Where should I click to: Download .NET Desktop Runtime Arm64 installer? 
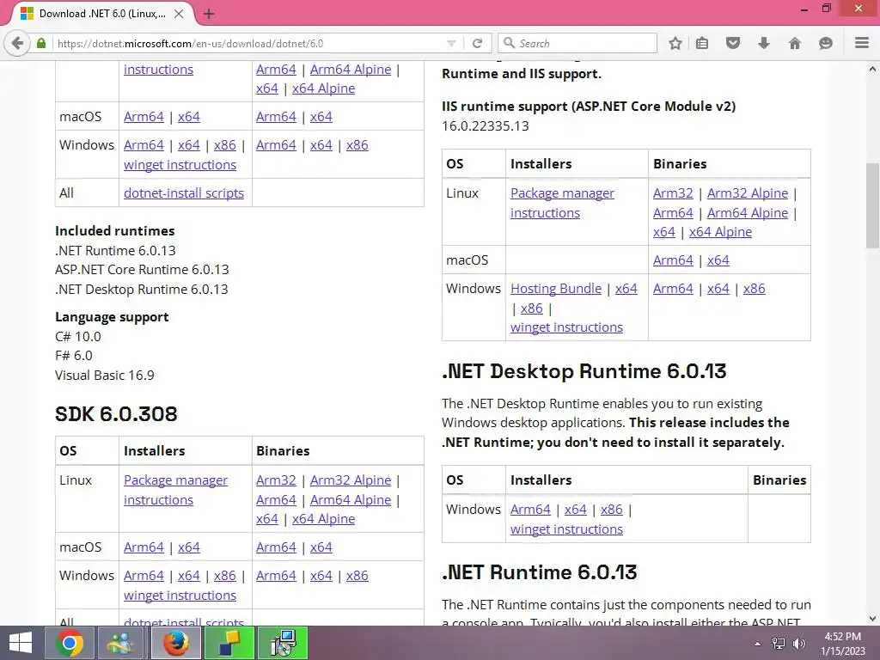coord(530,510)
